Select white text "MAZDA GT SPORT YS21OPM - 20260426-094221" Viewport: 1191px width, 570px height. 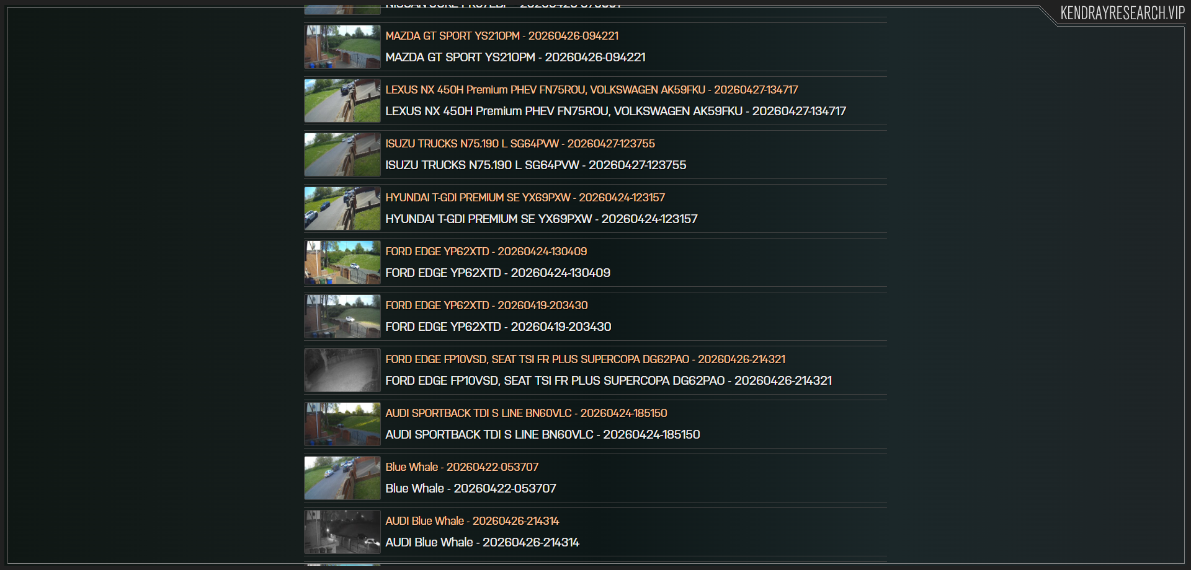pyautogui.click(x=515, y=57)
